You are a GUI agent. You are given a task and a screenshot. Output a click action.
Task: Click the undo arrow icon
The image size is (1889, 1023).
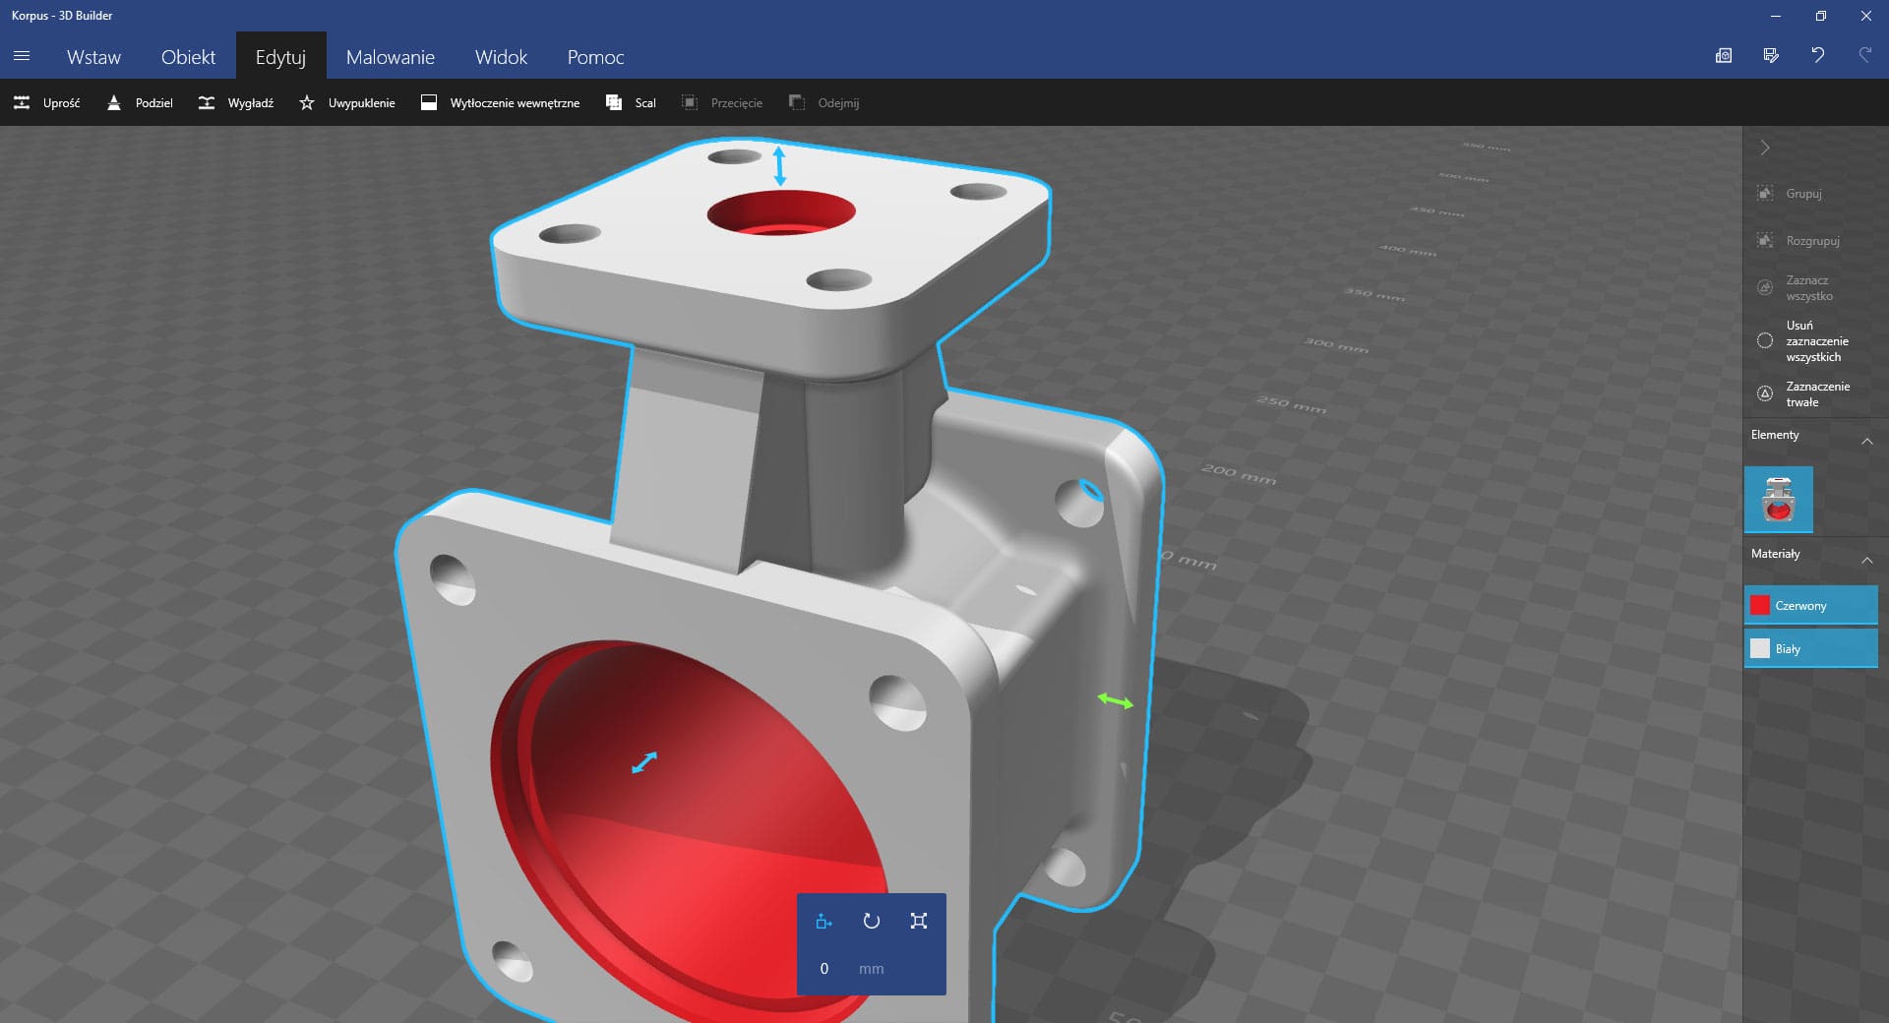(1817, 55)
